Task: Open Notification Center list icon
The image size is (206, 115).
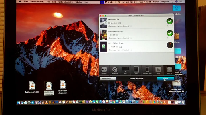Action: coord(181,1)
